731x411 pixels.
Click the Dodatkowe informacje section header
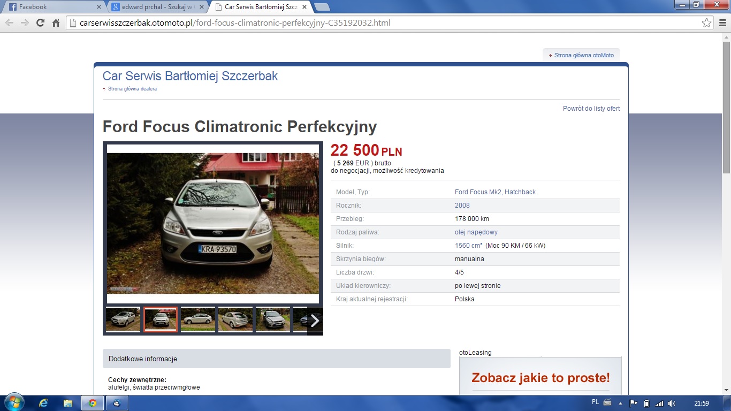[x=277, y=359]
